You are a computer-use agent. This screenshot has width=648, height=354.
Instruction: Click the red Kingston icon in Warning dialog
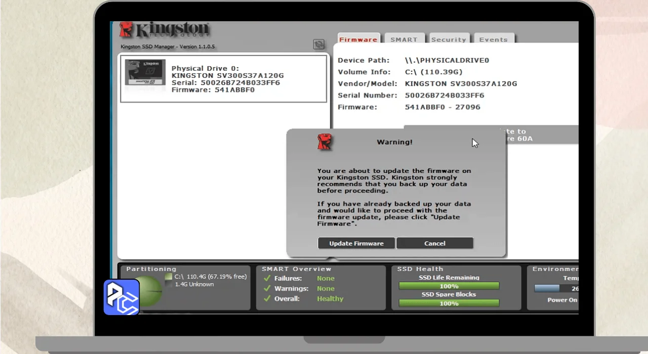(324, 142)
